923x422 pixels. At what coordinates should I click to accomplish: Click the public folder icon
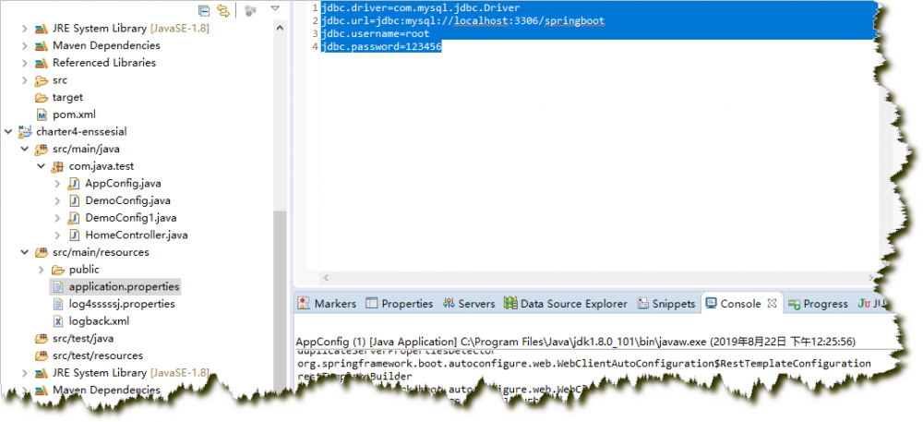[x=57, y=270]
